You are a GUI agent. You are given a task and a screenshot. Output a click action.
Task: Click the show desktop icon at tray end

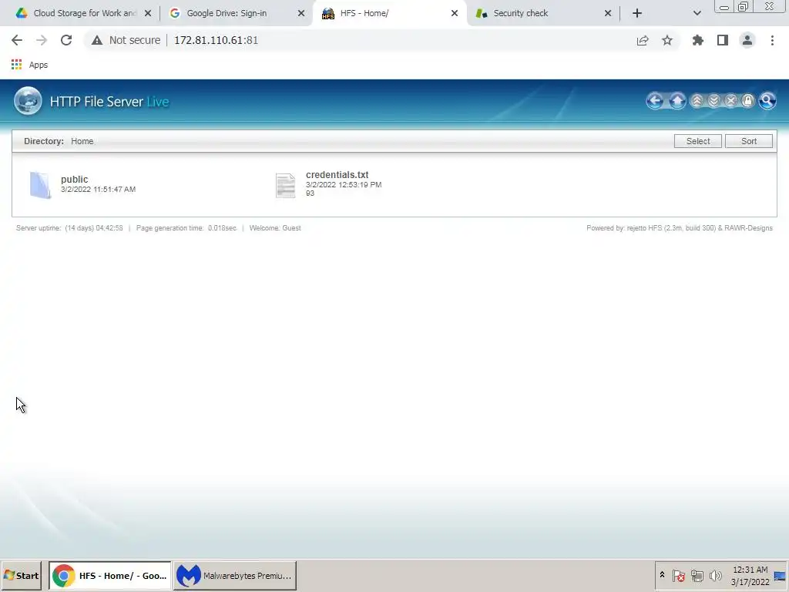point(780,575)
